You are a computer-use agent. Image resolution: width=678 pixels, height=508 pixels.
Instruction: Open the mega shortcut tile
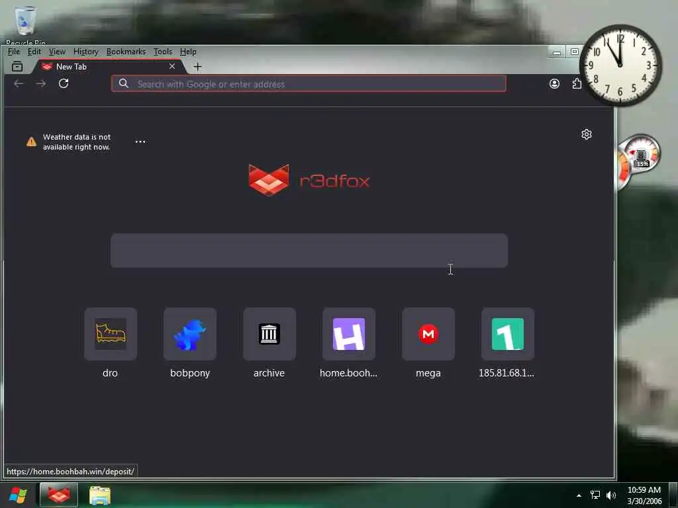[x=428, y=334]
